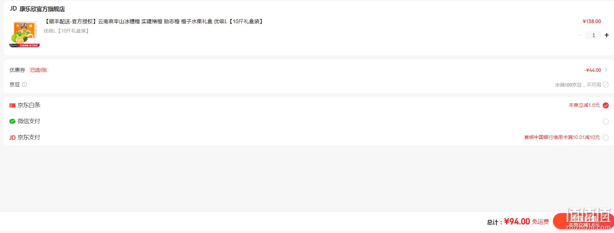614x233 pixels.
Task: Open the 康乐欣官方旗舰店 store link
Action: pos(42,9)
